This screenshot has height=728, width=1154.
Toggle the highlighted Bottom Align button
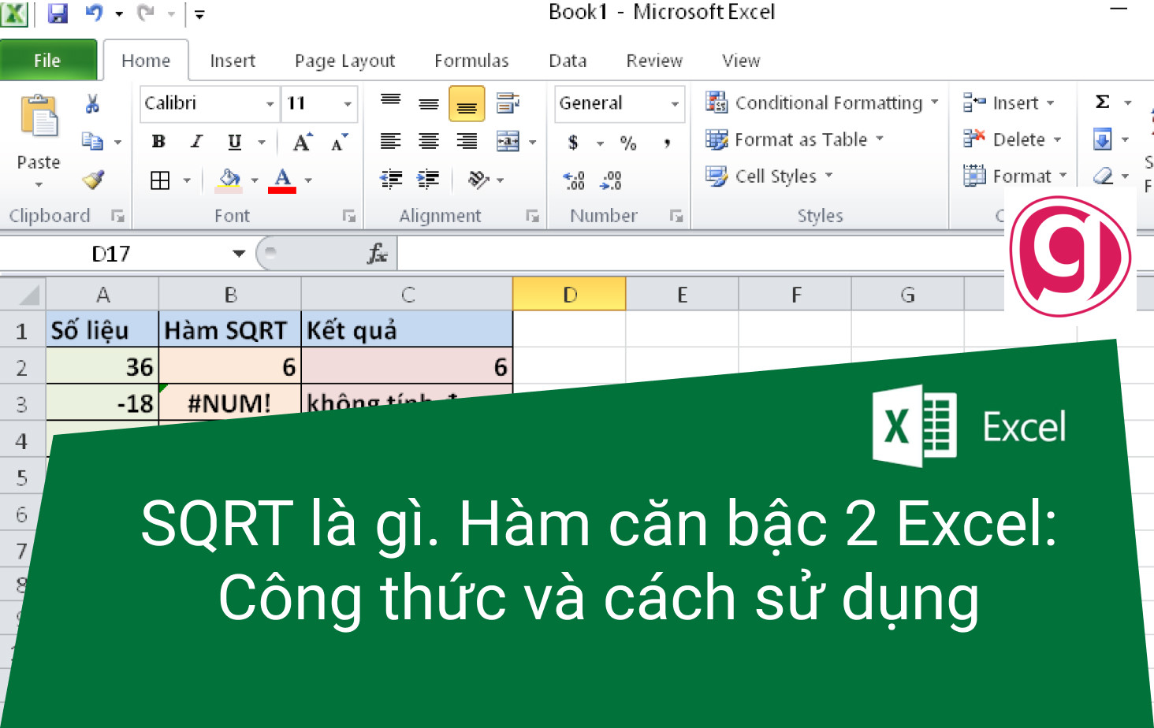[x=467, y=104]
